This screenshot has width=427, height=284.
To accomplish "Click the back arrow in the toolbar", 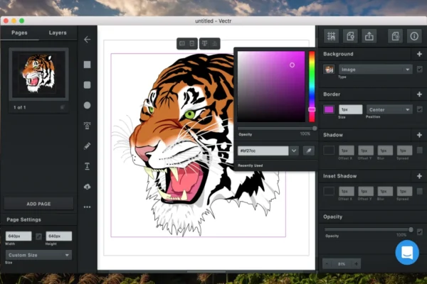I will coord(87,40).
